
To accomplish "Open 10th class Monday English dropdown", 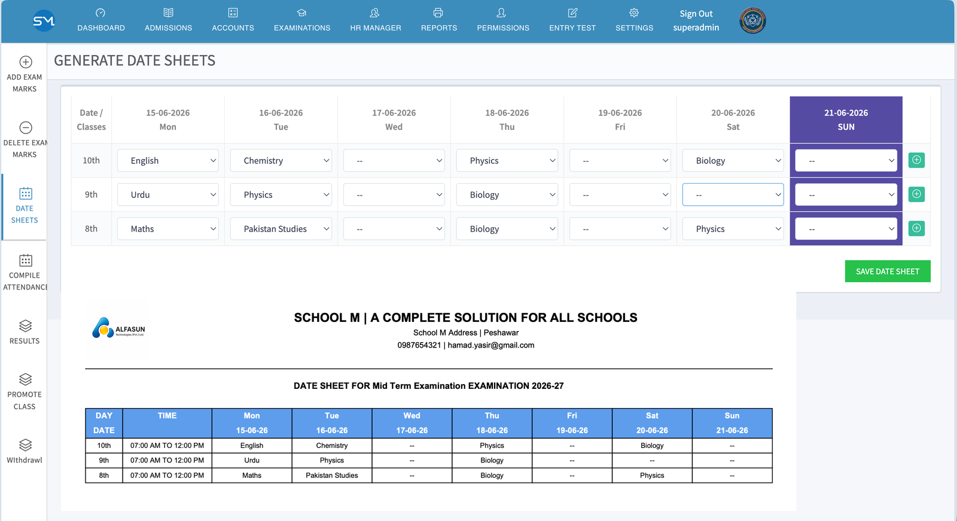I will [168, 160].
